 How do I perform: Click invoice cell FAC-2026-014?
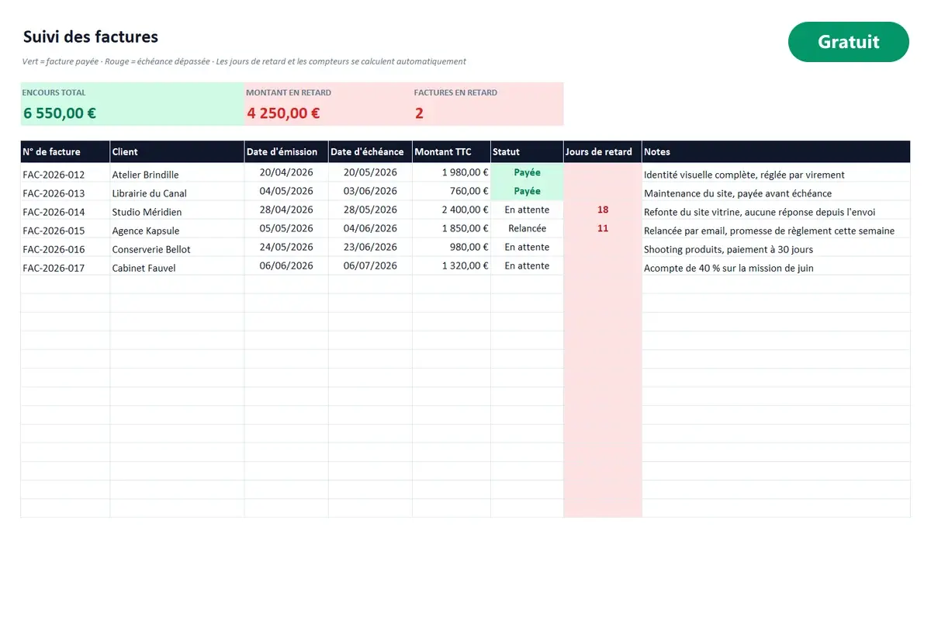(x=65, y=210)
